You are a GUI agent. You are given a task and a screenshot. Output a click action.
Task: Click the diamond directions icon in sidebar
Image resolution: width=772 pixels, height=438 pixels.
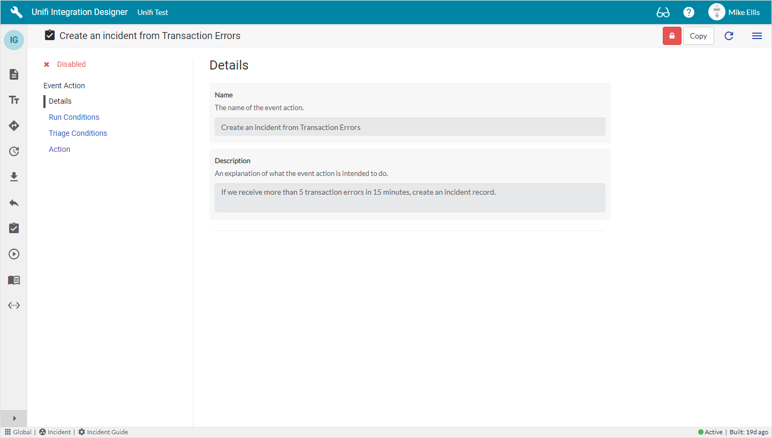pos(14,126)
